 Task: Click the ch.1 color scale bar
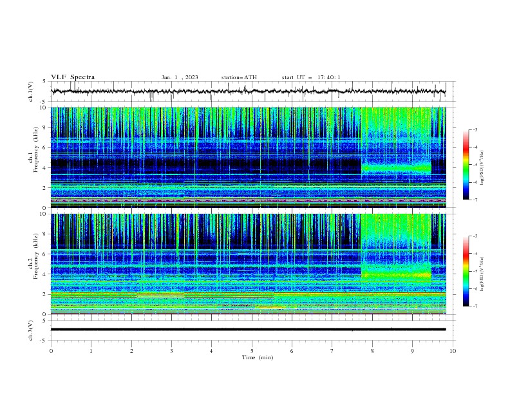coord(466,164)
